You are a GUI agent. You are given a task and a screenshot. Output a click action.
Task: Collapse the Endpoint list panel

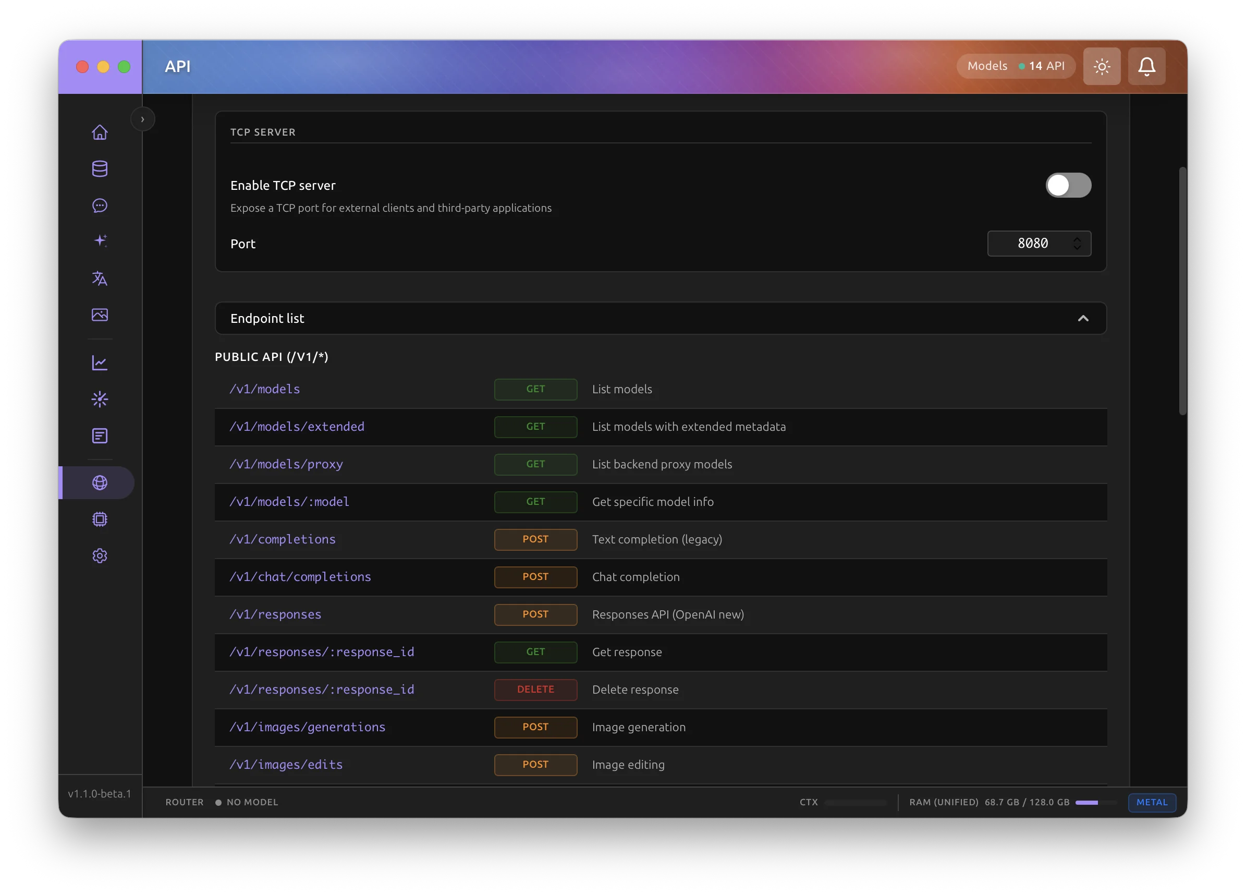1083,318
